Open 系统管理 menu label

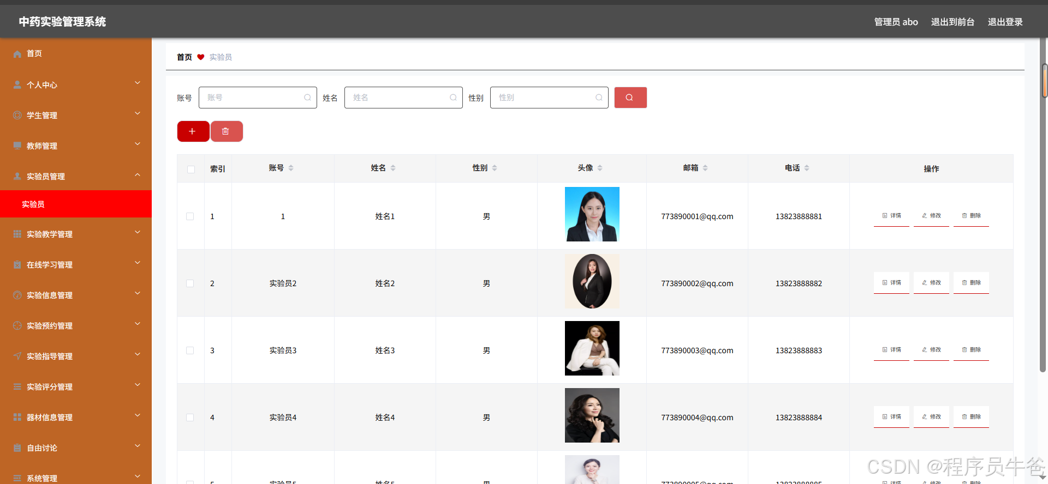[x=42, y=479]
